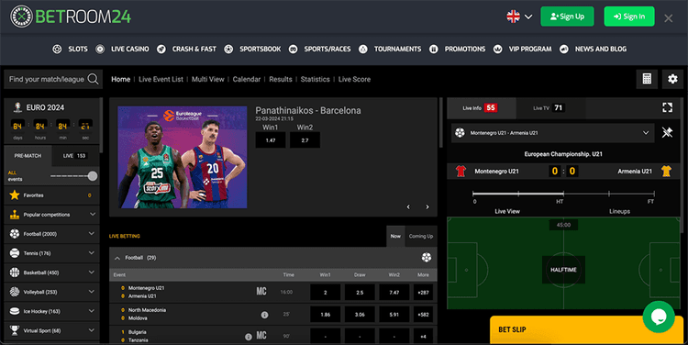Click the info icon for Bulgaria match
The height and width of the screenshot is (345, 688).
click(249, 337)
